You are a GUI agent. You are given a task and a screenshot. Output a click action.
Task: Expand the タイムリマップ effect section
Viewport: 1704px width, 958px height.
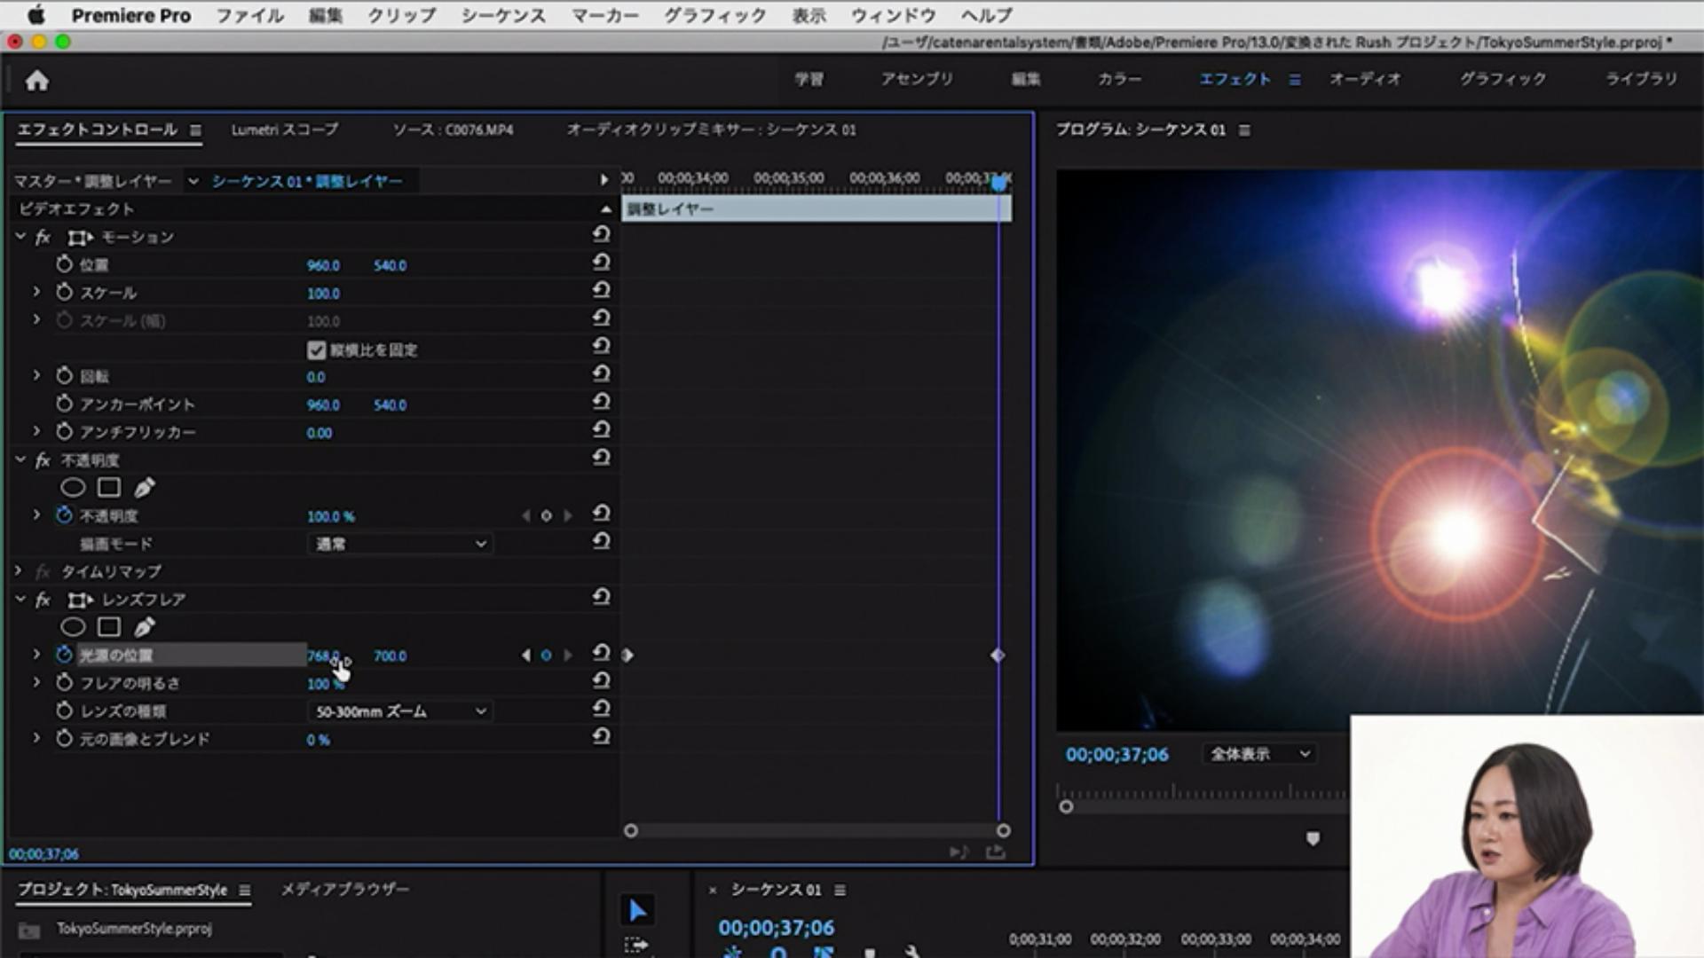click(x=19, y=571)
